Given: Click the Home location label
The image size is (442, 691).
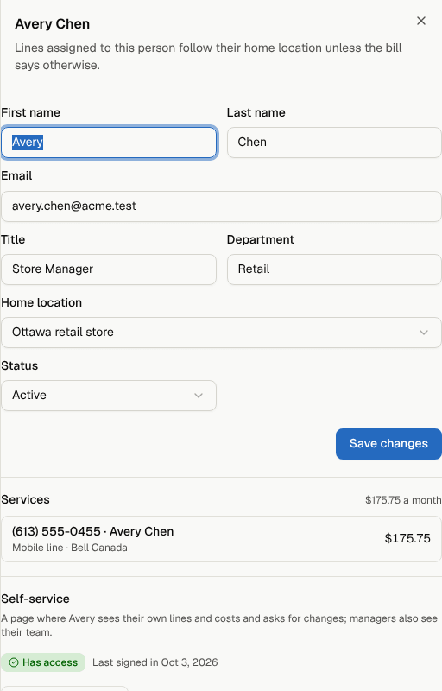Looking at the screenshot, I should [x=41, y=303].
